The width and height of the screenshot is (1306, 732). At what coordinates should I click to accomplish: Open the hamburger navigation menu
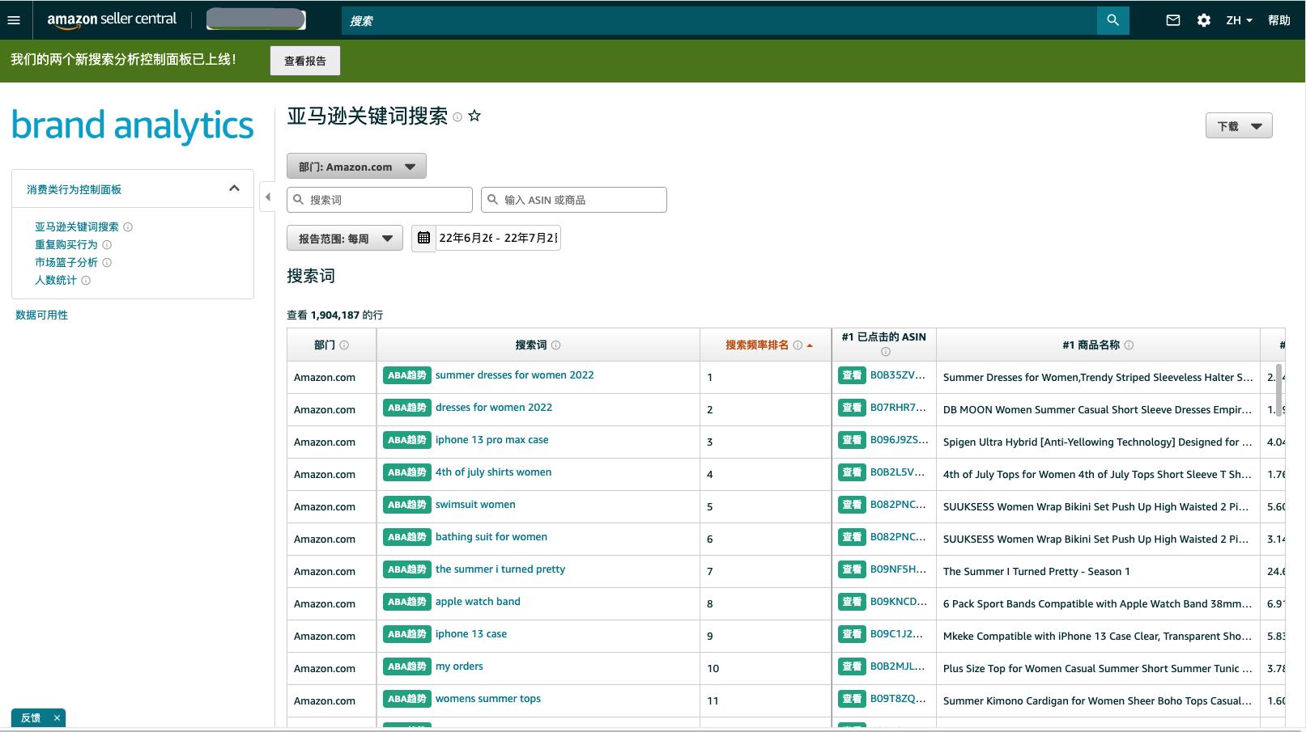(x=13, y=20)
